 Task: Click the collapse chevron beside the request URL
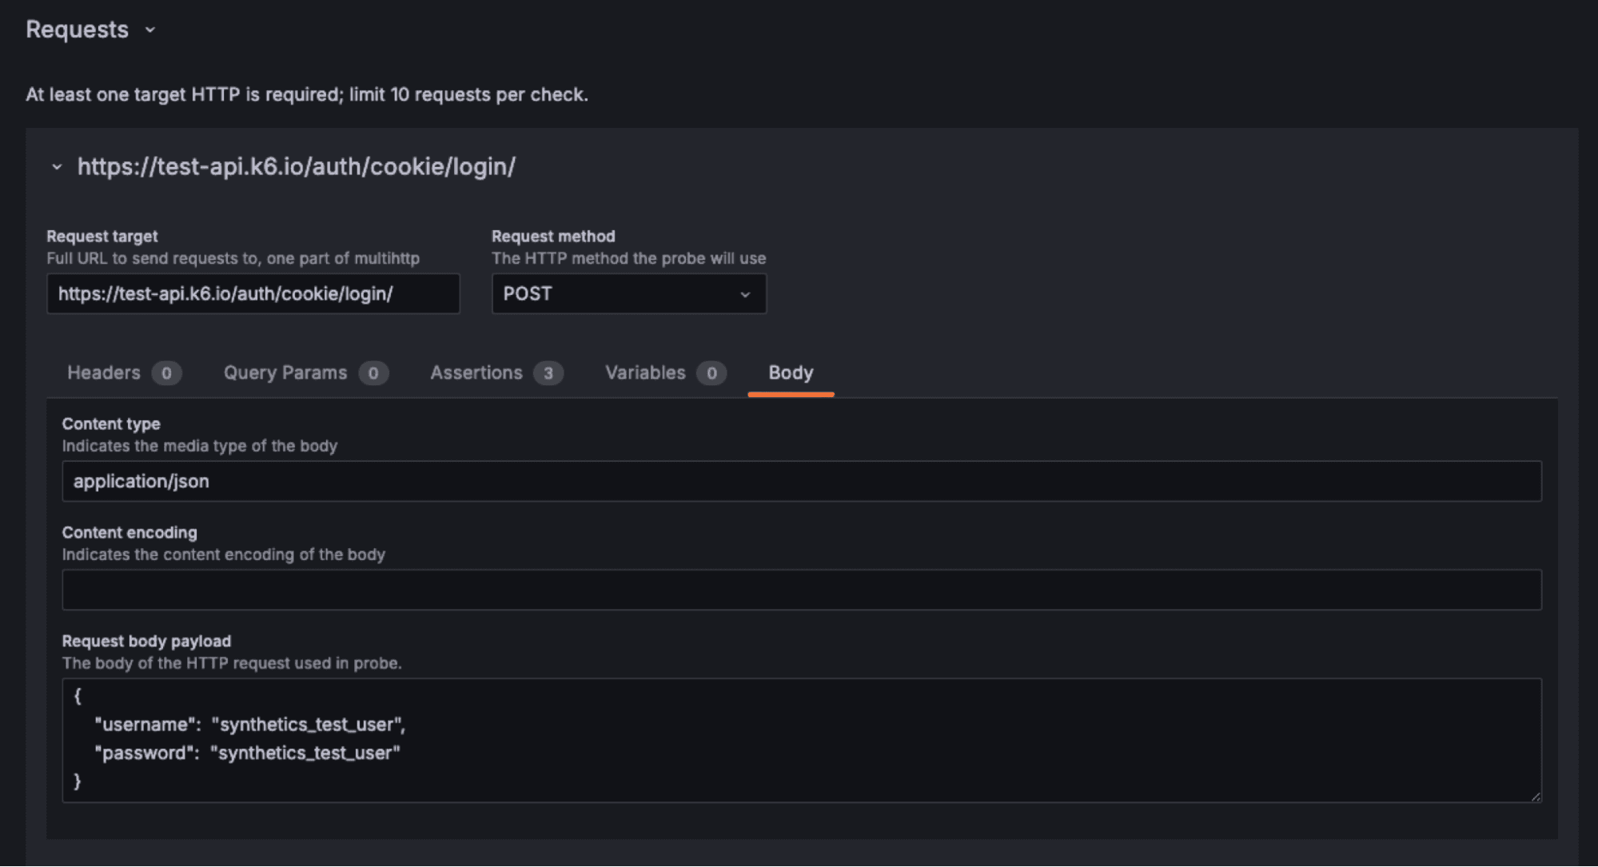coord(55,167)
